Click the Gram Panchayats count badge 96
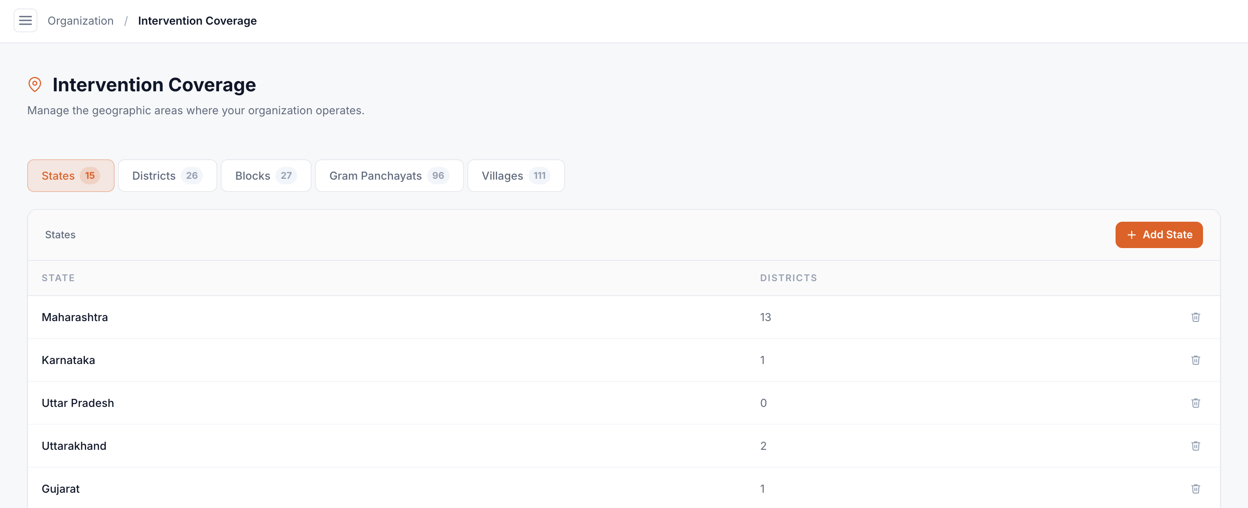The width and height of the screenshot is (1248, 508). pyautogui.click(x=438, y=175)
